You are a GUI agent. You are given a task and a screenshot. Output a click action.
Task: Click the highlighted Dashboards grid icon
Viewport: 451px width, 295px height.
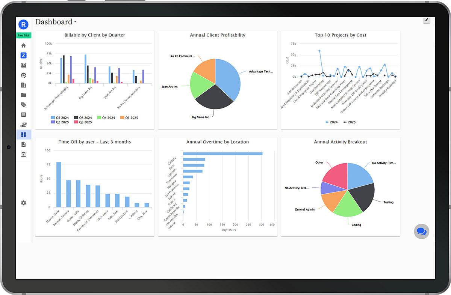coord(23,134)
